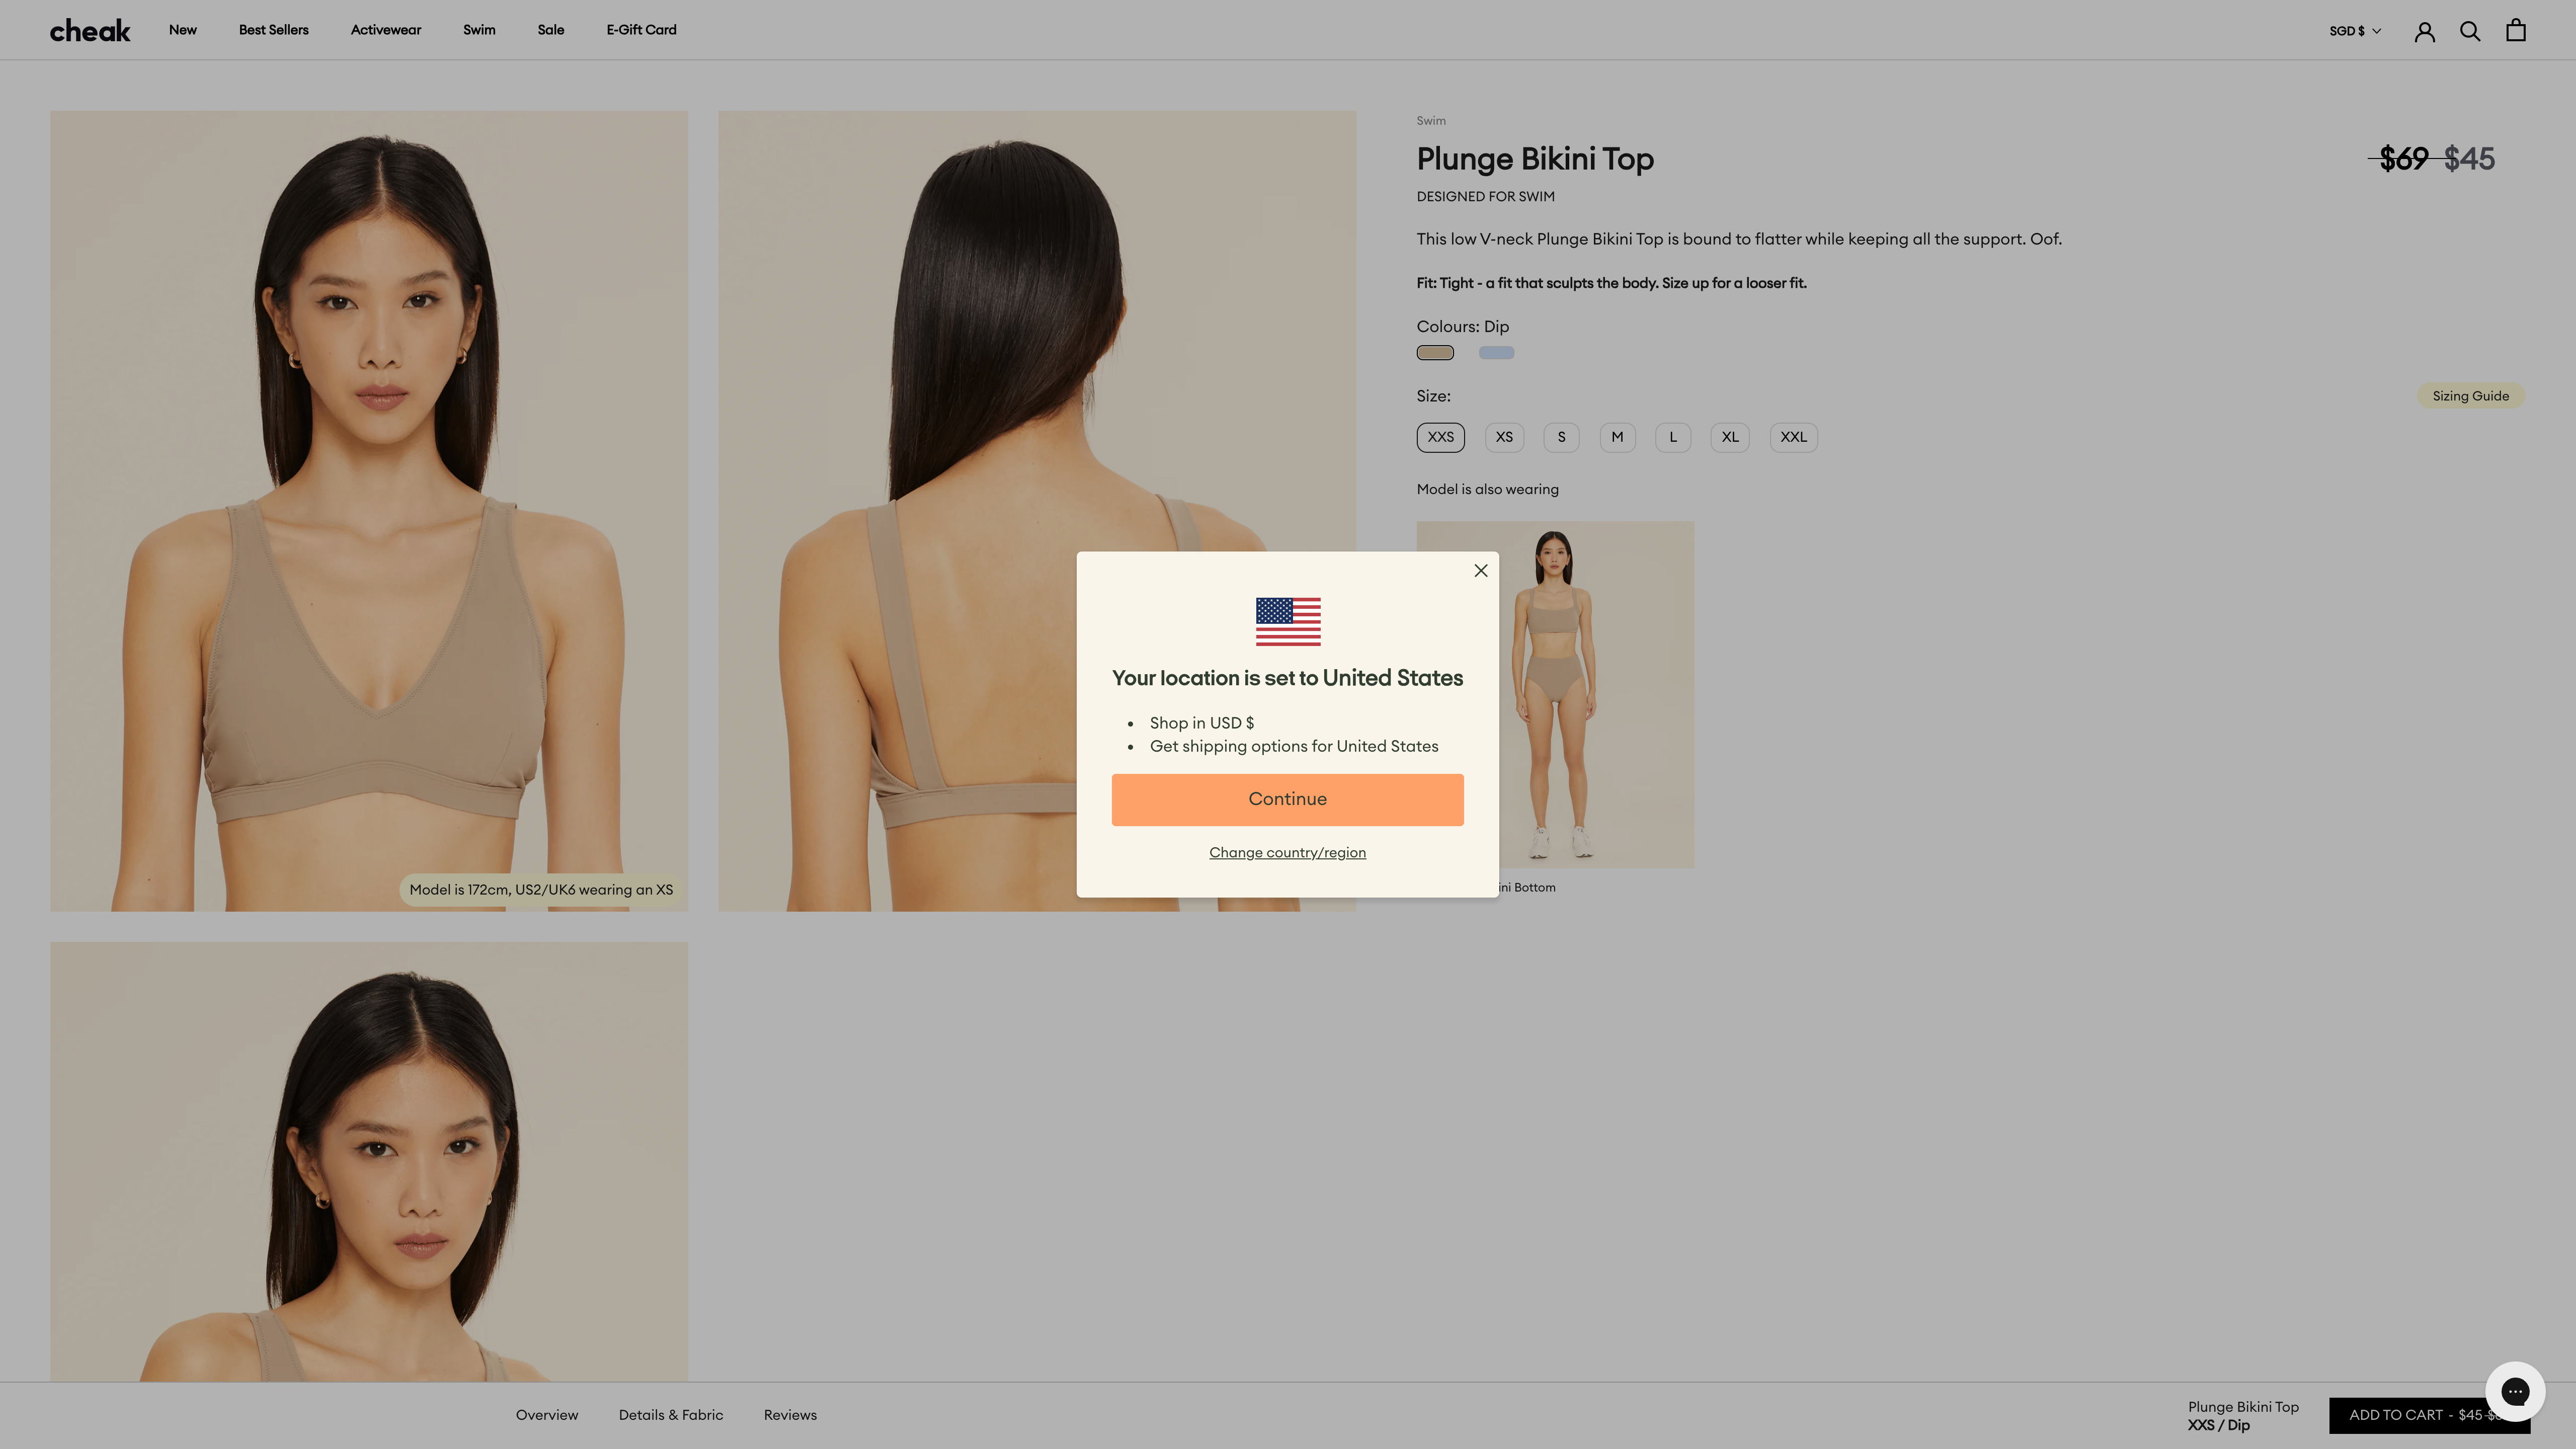Open the shopping bag icon
Screen dimensions: 2576x1449
pos(2516,30)
